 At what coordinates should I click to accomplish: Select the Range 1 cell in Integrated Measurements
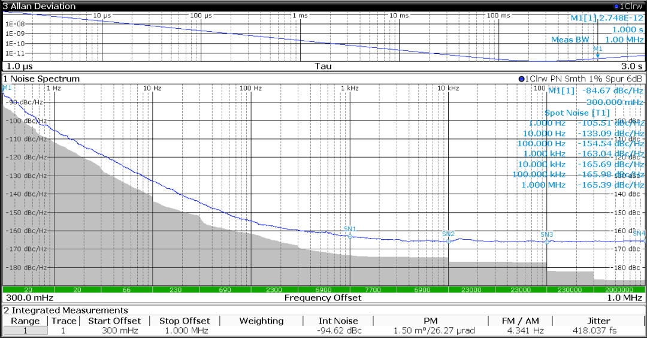point(25,331)
